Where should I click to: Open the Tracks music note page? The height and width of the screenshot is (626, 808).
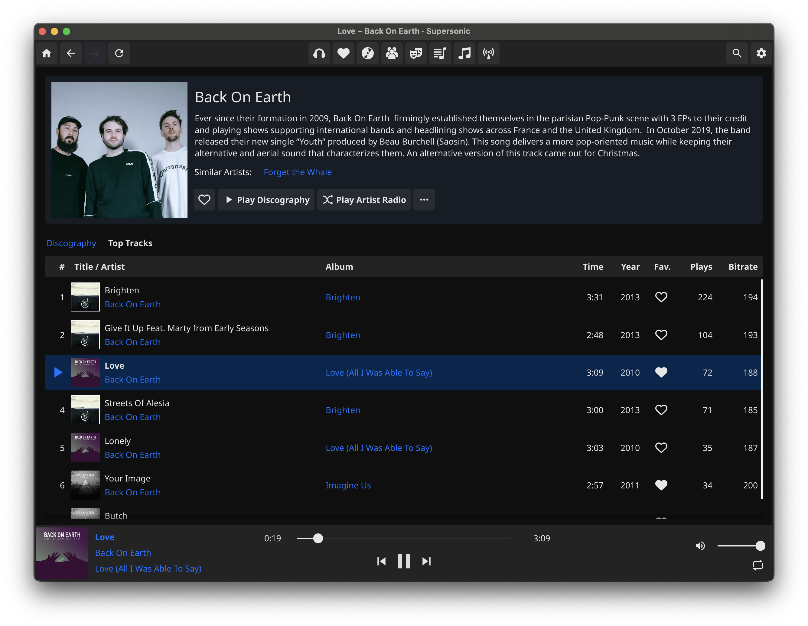tap(464, 53)
